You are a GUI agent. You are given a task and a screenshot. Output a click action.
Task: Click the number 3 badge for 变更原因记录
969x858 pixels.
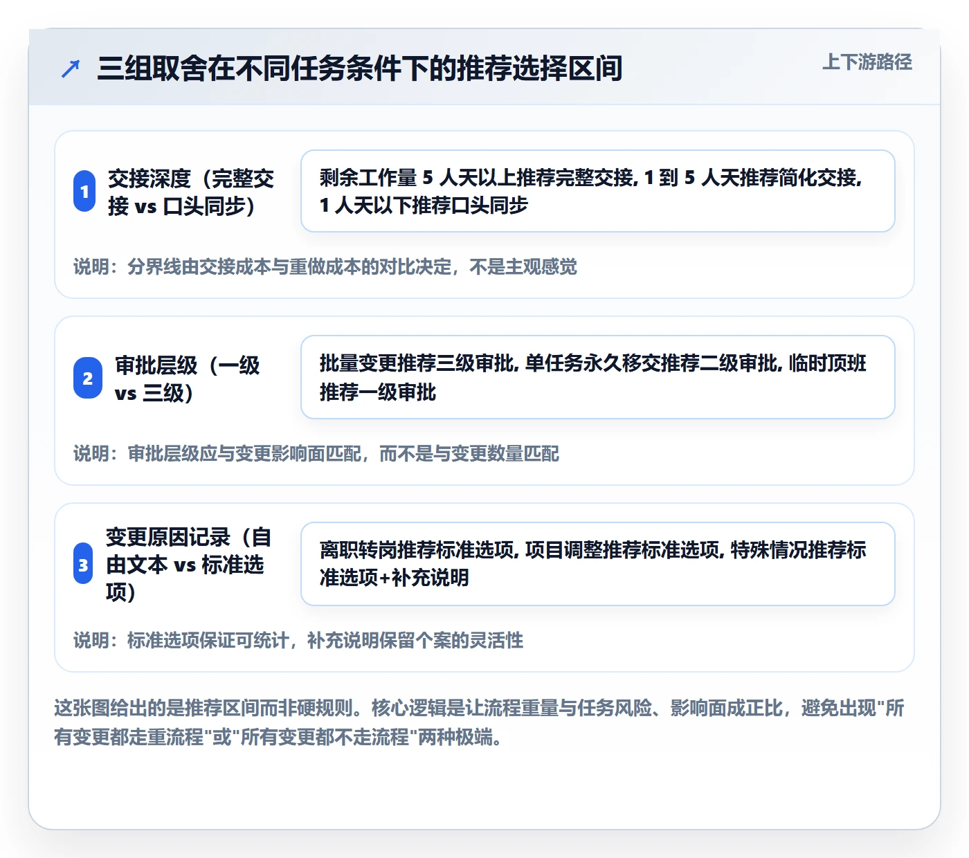(83, 564)
